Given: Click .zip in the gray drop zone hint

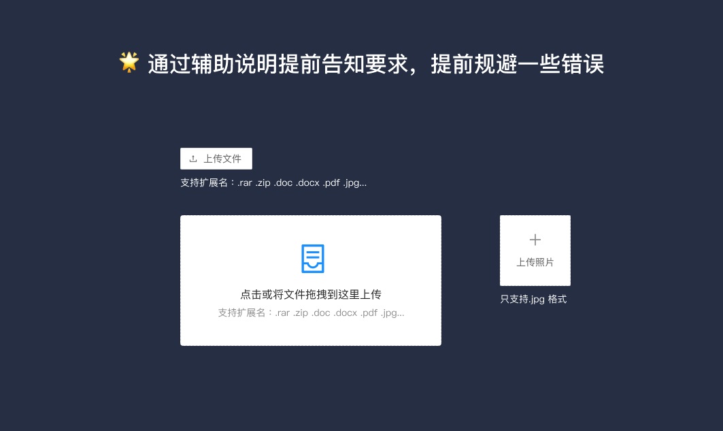Looking at the screenshot, I should point(300,313).
